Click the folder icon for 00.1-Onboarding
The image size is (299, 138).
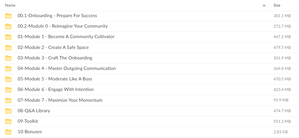click(x=8, y=16)
